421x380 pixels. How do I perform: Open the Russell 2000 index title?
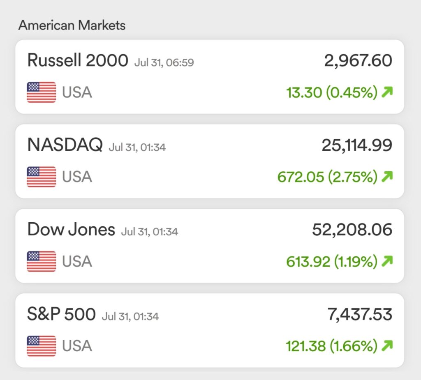78,60
